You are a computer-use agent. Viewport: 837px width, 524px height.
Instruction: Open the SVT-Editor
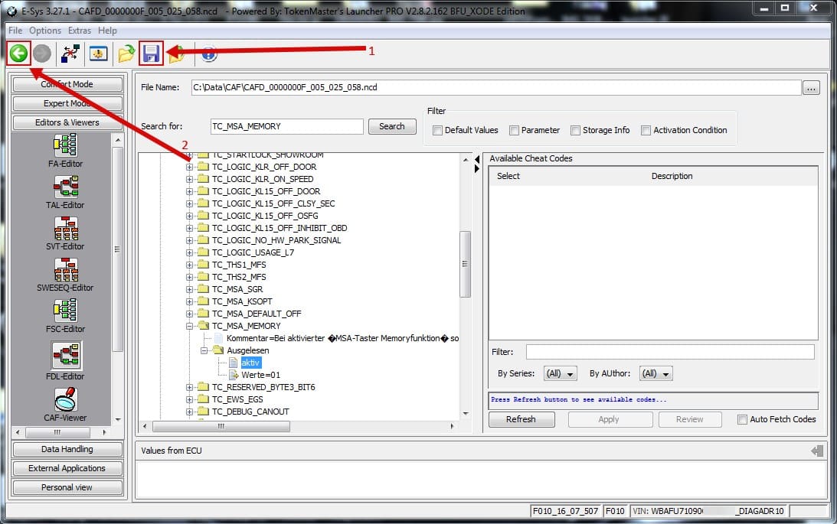pos(66,233)
